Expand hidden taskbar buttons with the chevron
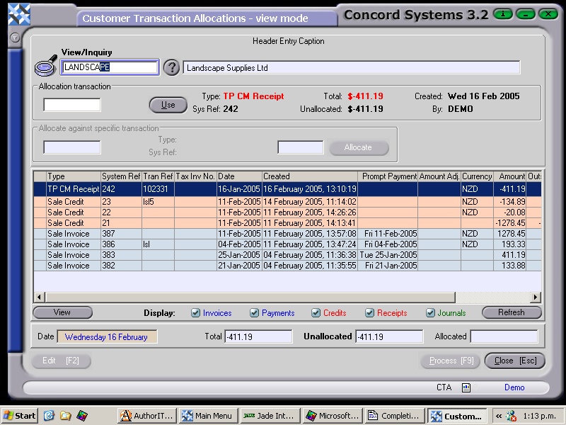566x425 pixels. 497,416
